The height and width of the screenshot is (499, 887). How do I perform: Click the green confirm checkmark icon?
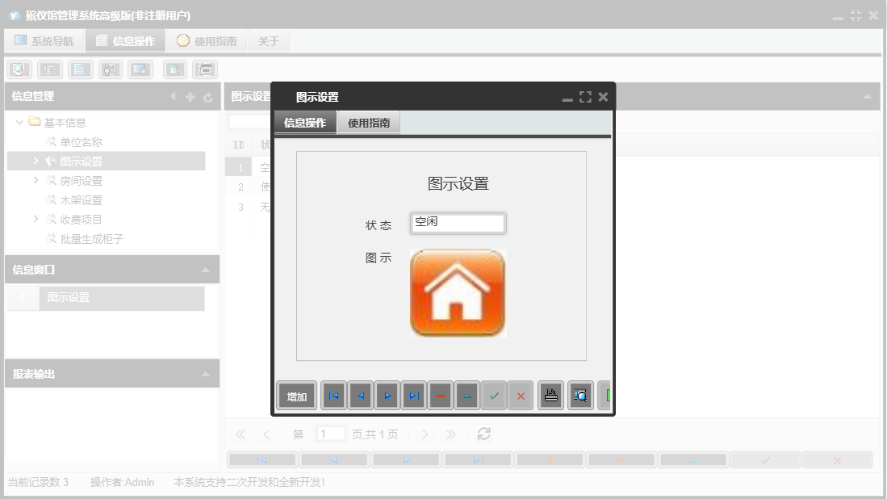494,395
